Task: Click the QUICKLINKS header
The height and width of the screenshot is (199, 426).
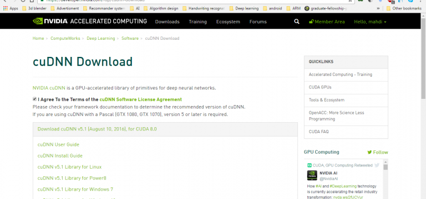Action: pos(346,62)
